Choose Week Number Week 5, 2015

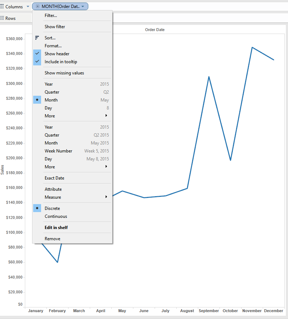(x=72, y=151)
